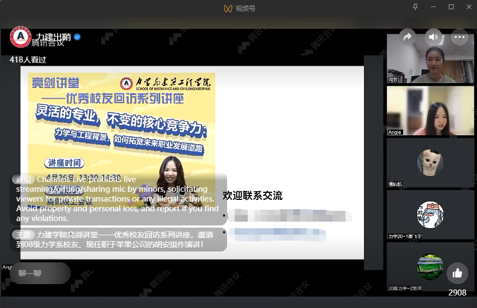Pin the 视频号 window on top
This screenshot has height=308, width=477.
click(x=416, y=7)
